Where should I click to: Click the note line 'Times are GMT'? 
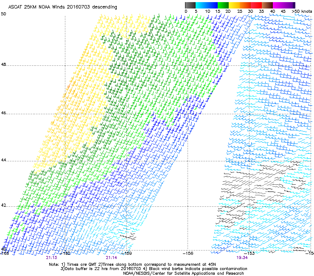point(81,265)
